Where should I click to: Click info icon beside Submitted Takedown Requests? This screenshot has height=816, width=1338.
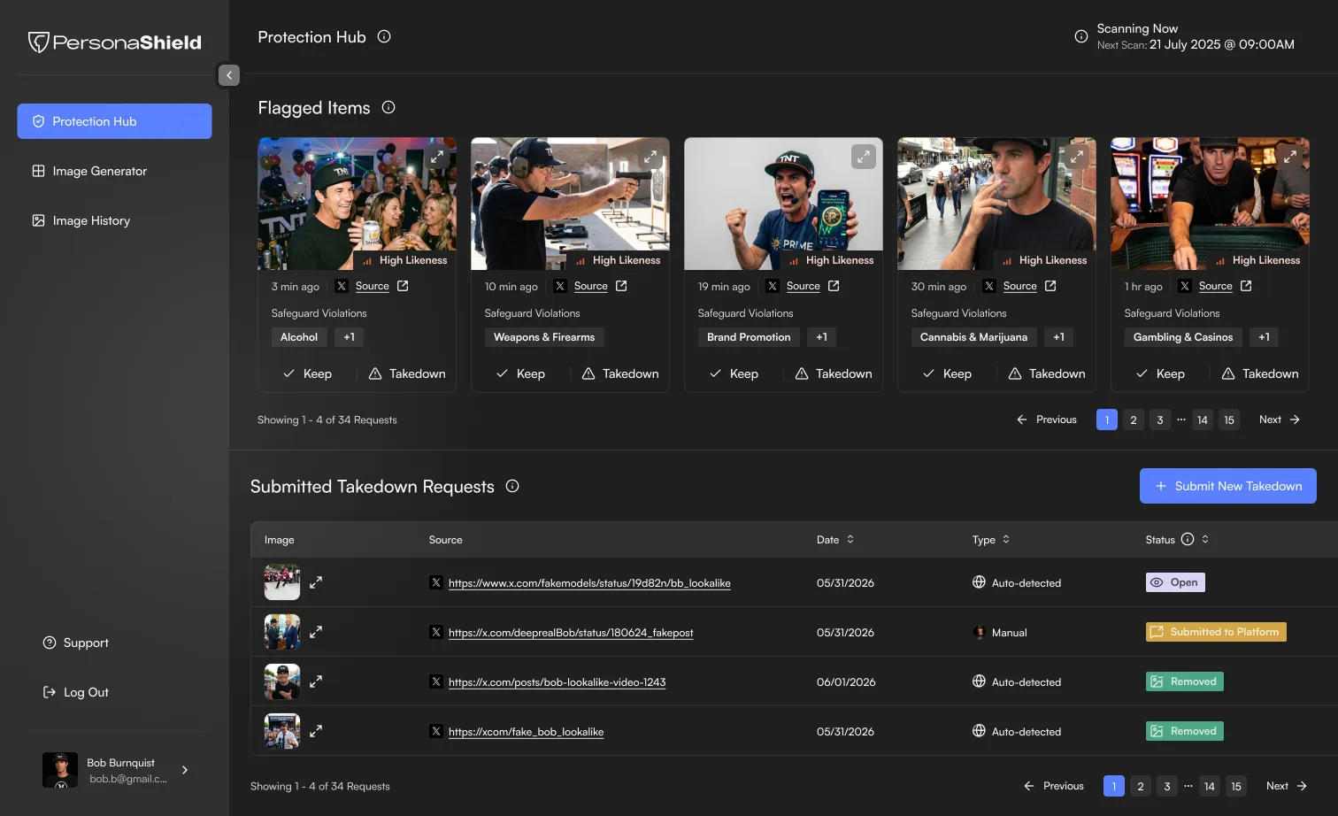click(x=512, y=486)
